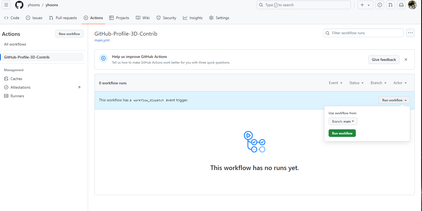Open the user avatar menu
Image resolution: width=422 pixels, height=211 pixels.
412,5
